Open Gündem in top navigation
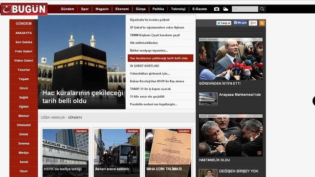The height and width of the screenshot is (177, 315). [x=67, y=9]
